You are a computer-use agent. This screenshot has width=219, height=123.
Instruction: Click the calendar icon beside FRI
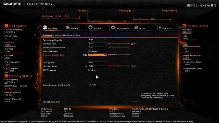212,5
